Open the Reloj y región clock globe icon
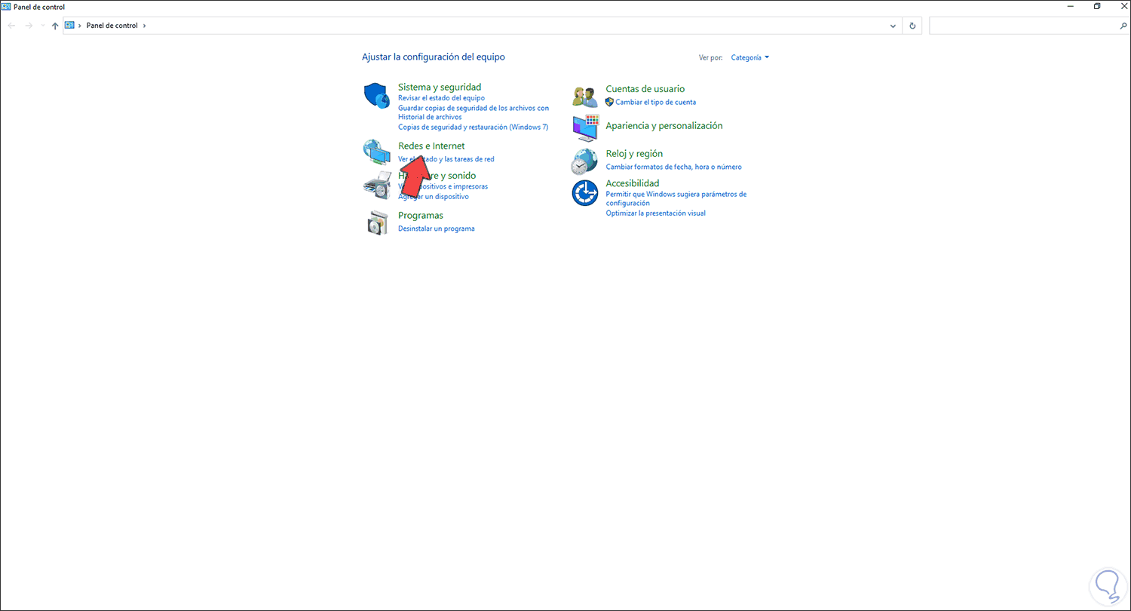Viewport: 1131px width, 611px height. pos(585,161)
